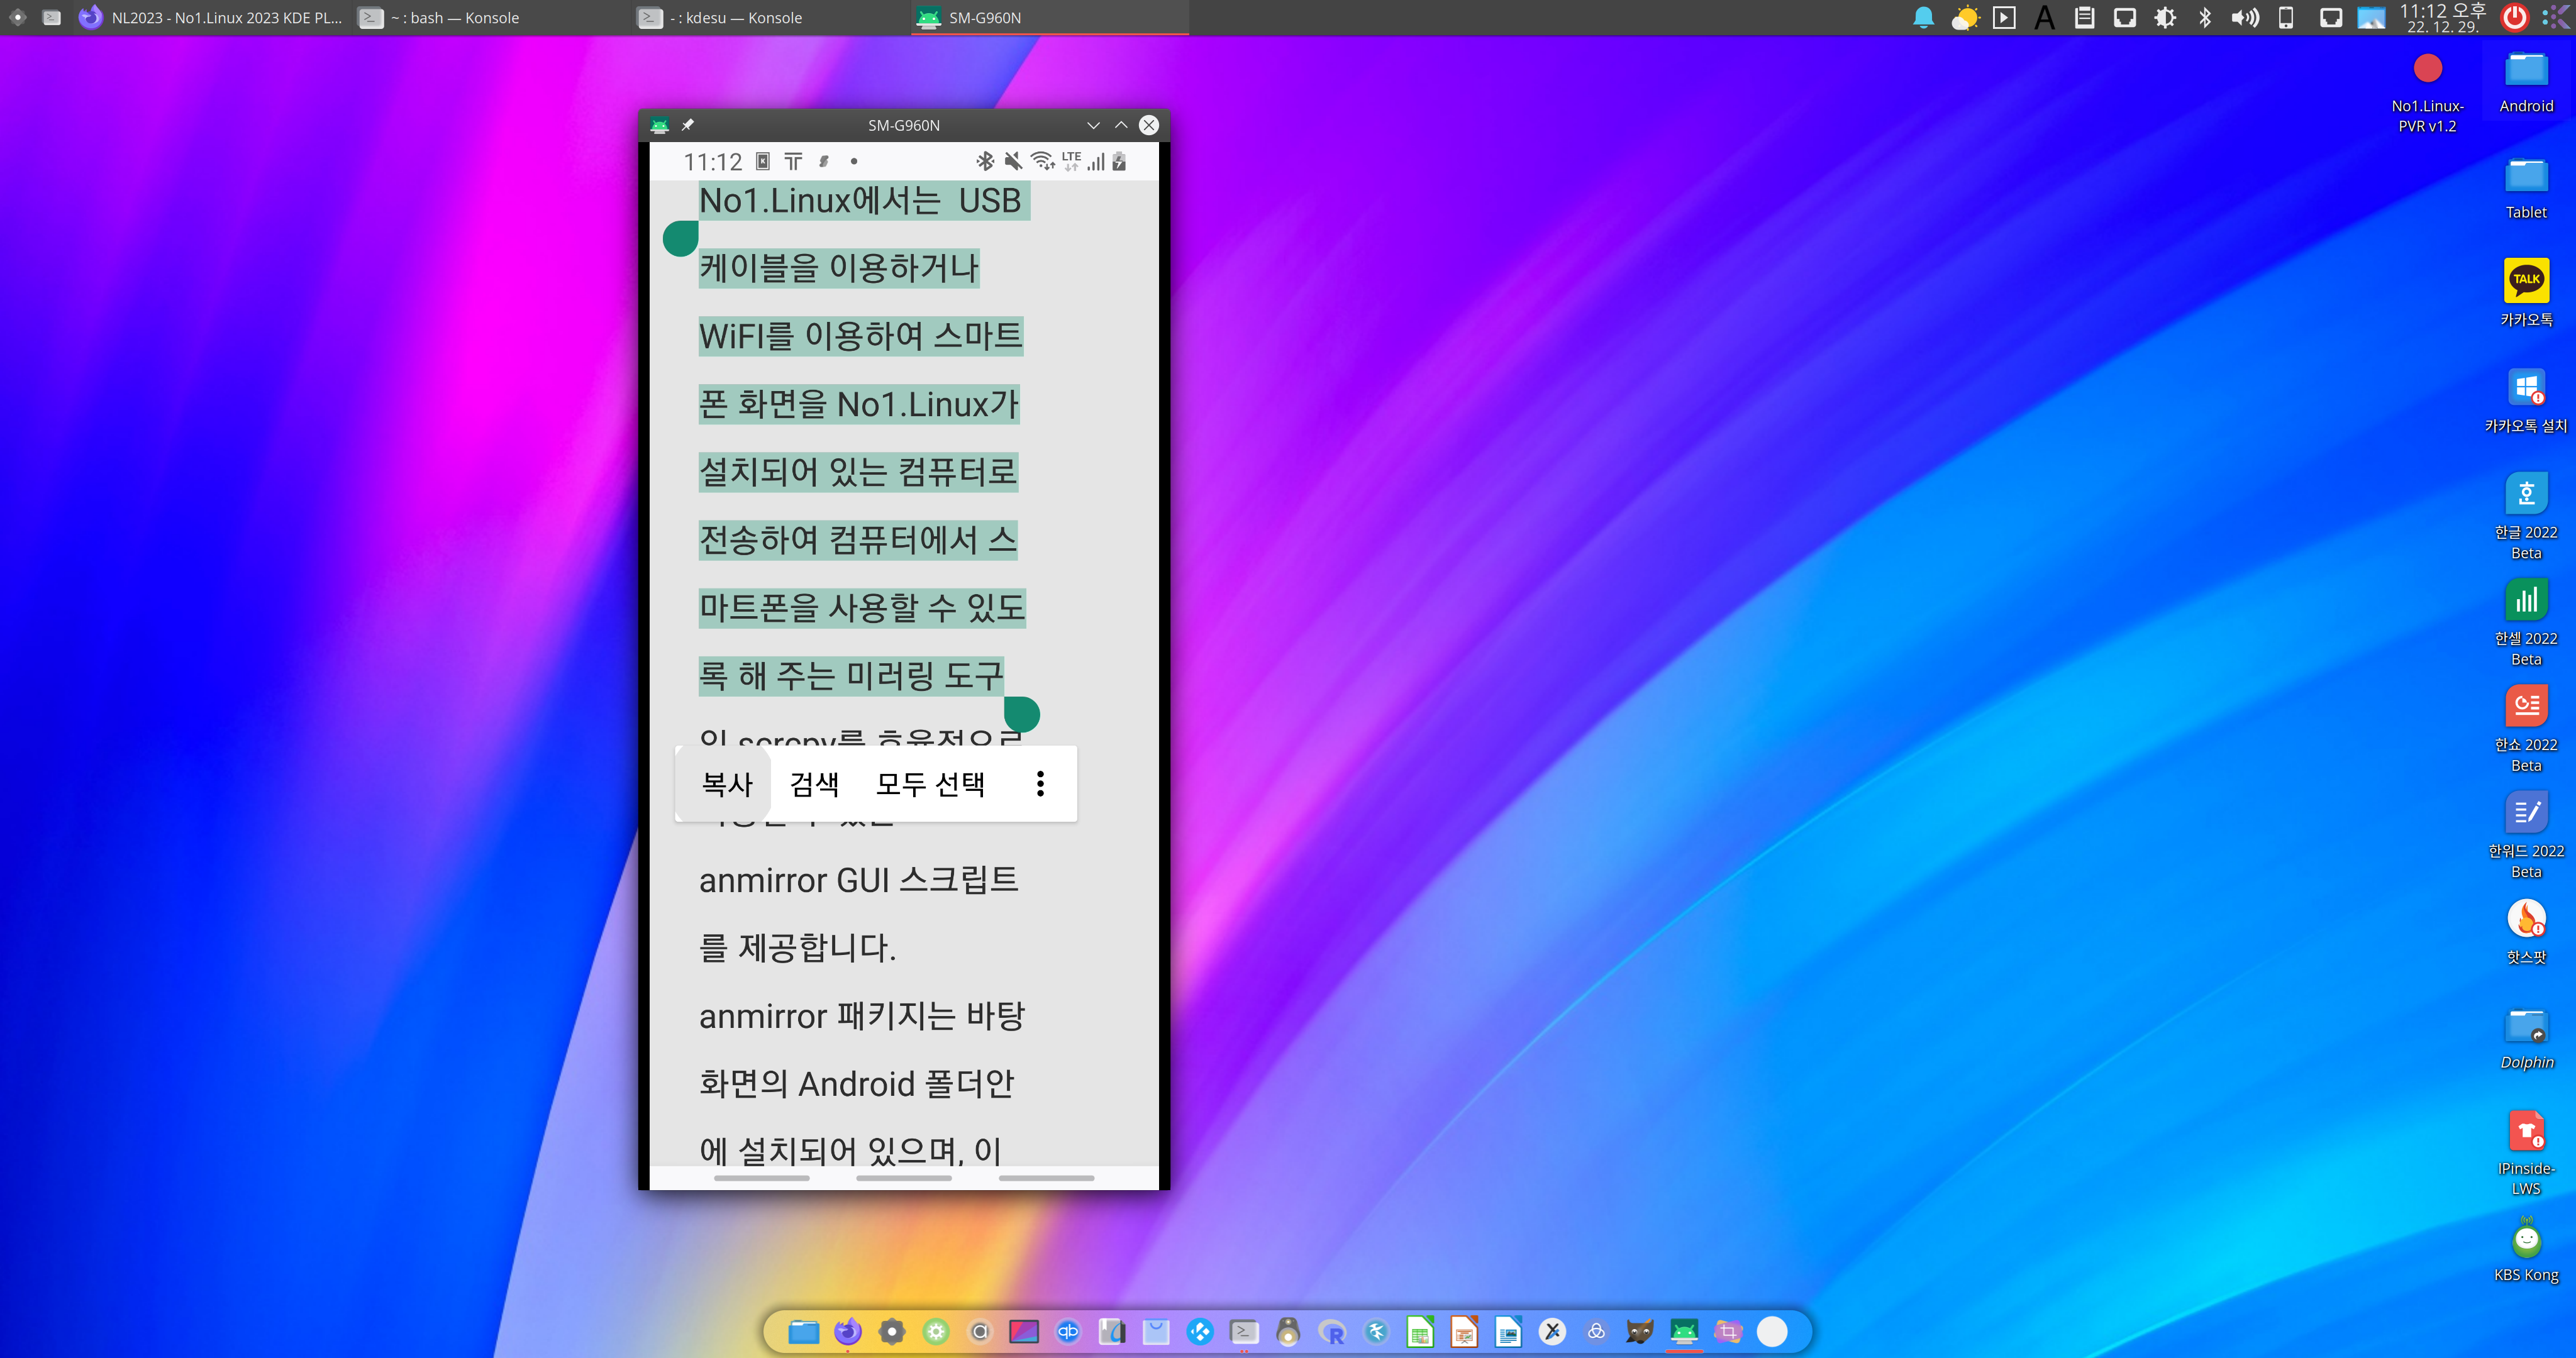The image size is (2576, 1358).
Task: Open Kodi media center from the dock
Action: click(x=1200, y=1331)
